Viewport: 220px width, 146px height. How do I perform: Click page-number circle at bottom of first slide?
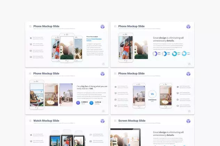(x=103, y=64)
